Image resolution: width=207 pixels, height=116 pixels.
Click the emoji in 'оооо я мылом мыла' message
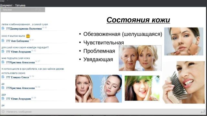[28, 36]
